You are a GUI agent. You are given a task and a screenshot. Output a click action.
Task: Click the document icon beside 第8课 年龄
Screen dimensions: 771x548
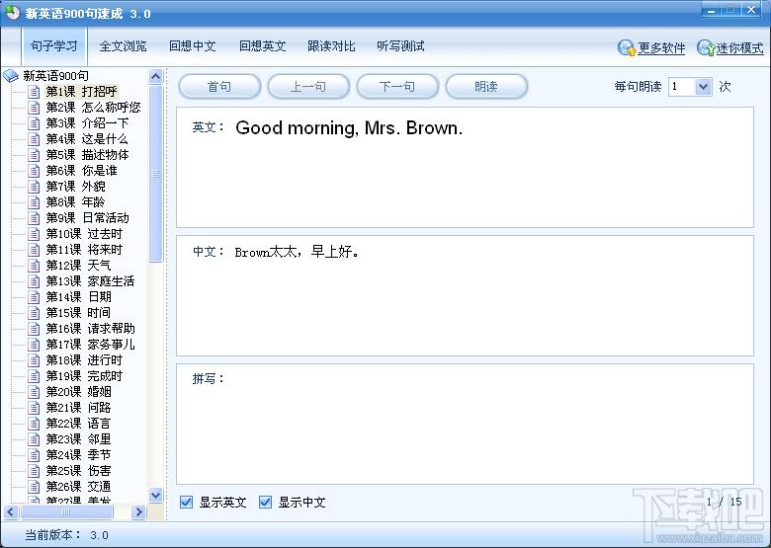coord(34,202)
